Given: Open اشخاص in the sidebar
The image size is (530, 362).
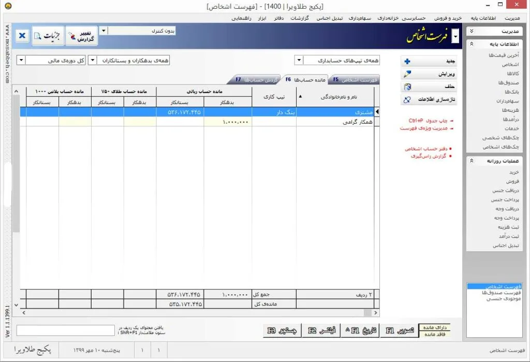Looking at the screenshot, I should point(510,64).
